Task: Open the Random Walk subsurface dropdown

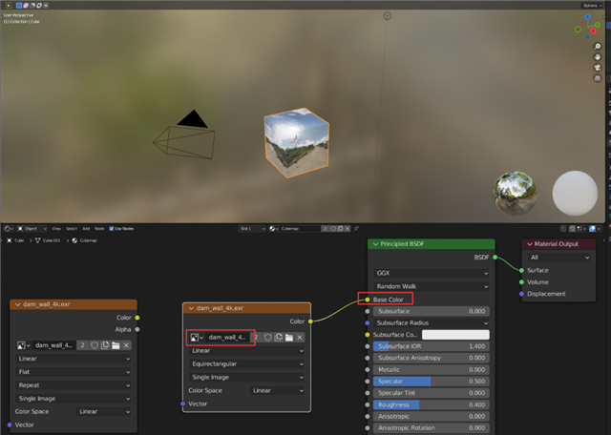Action: pos(432,286)
